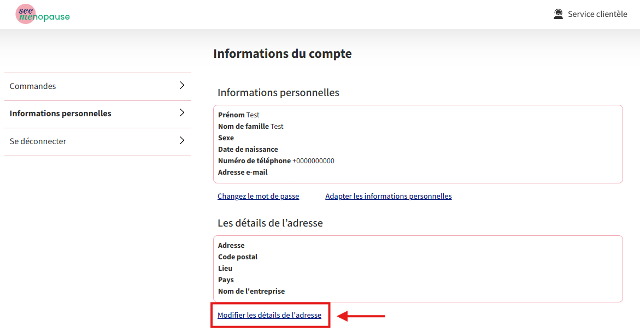
Task: Open Commandes in the sidebar
Action: pos(33,86)
